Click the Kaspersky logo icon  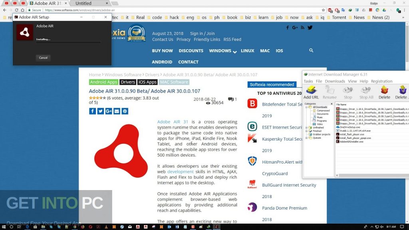(252, 138)
